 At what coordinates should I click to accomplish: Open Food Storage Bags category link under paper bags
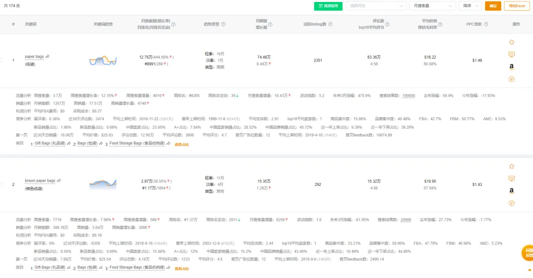[x=137, y=143]
